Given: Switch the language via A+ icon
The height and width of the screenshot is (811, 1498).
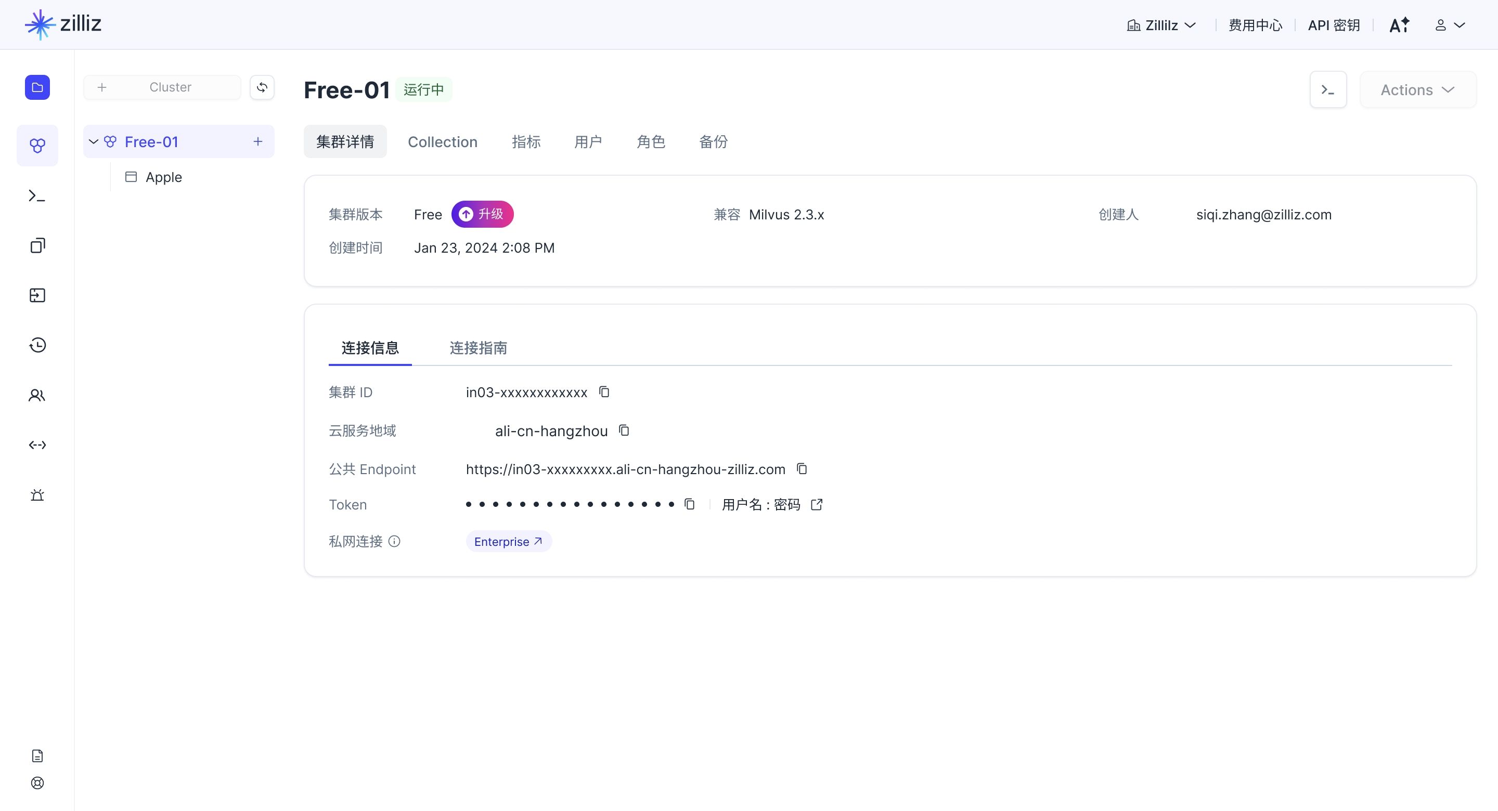Looking at the screenshot, I should click(1399, 25).
